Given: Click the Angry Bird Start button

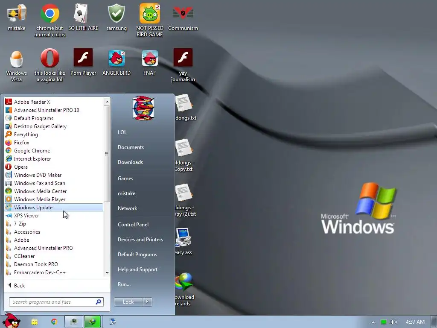Looking at the screenshot, I should [x=12, y=321].
